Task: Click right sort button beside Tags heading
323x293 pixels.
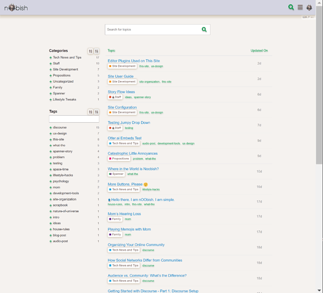Action: coord(96,112)
